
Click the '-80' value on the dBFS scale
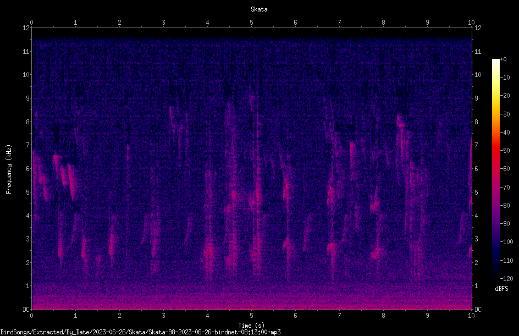tap(505, 205)
